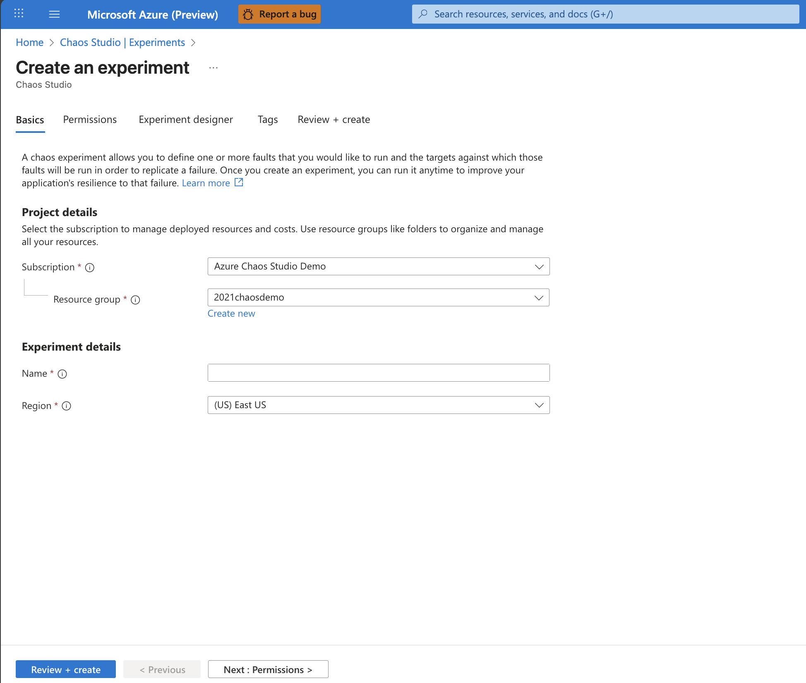Show info tooltip for Name

(x=62, y=374)
